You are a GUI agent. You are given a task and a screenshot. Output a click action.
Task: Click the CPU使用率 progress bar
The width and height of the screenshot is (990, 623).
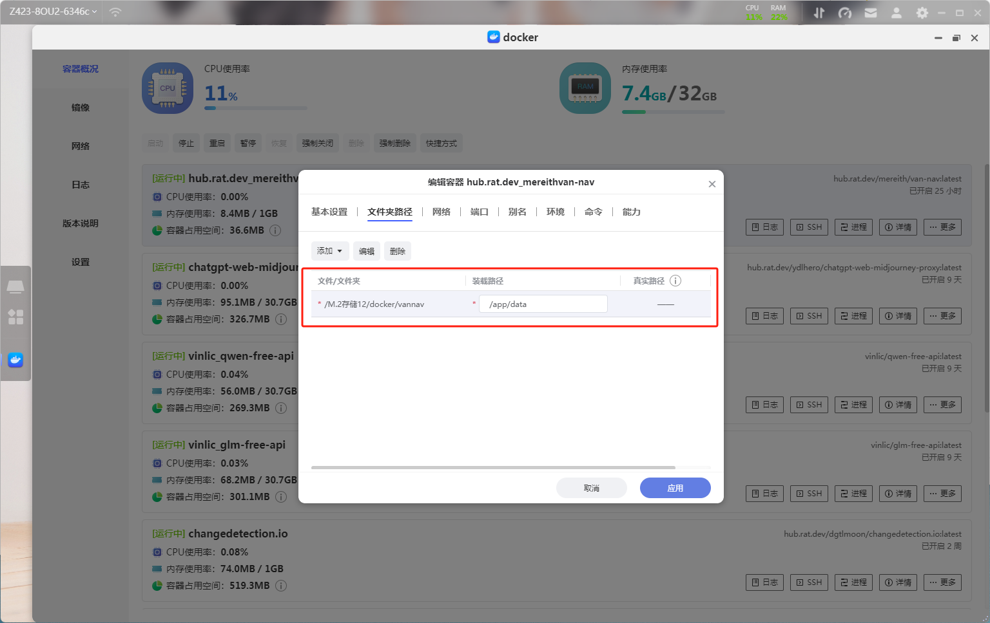[x=256, y=108]
